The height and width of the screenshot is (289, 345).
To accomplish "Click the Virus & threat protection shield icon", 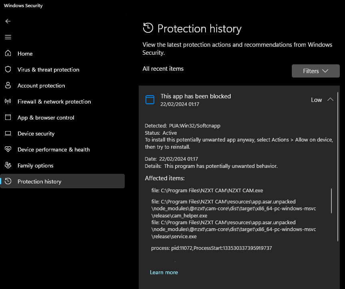I will coord(8,69).
